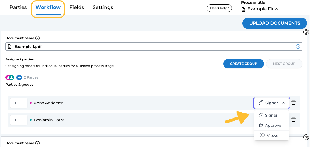This screenshot has width=310, height=147.
Task: Delete Benjamin Barry party row
Action: 294,119
